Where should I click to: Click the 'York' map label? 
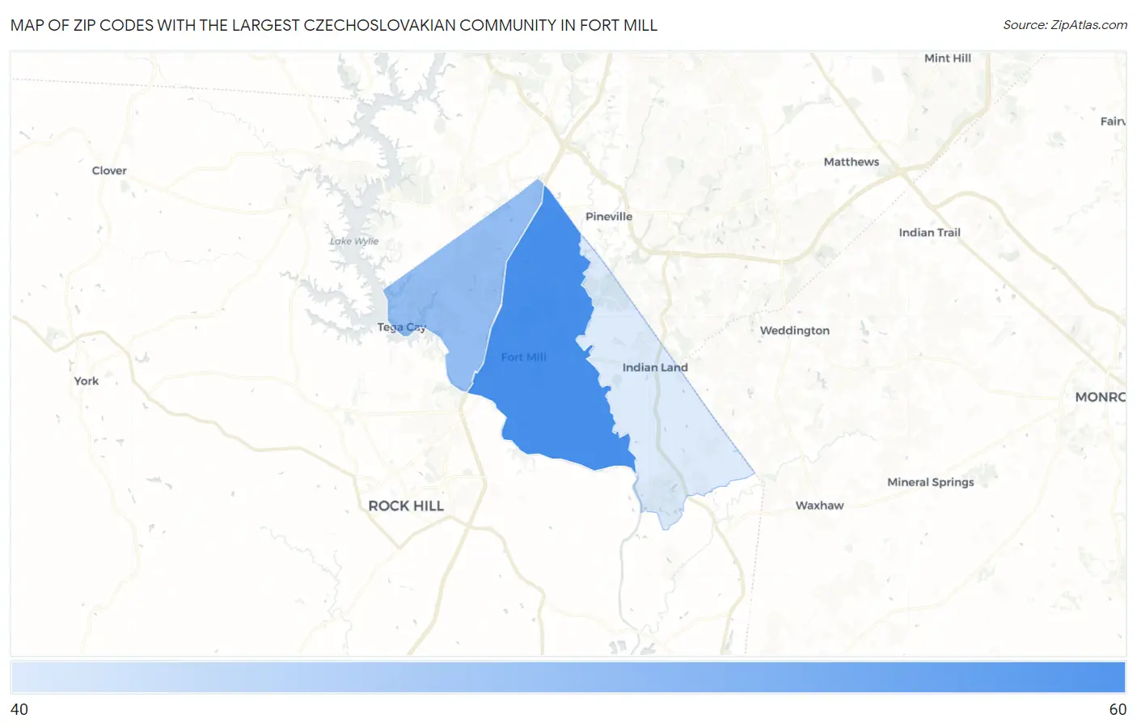click(87, 381)
